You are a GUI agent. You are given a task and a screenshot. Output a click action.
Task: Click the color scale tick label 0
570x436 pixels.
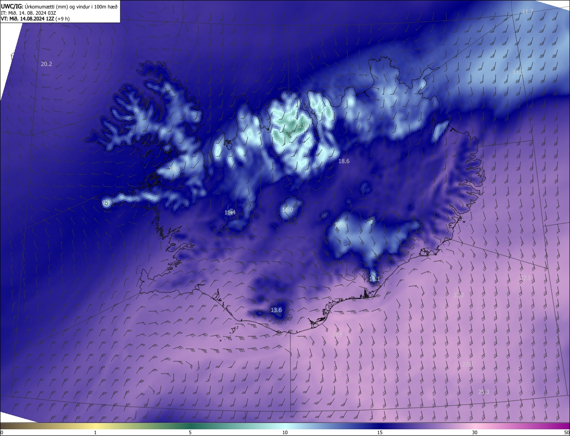(1, 432)
